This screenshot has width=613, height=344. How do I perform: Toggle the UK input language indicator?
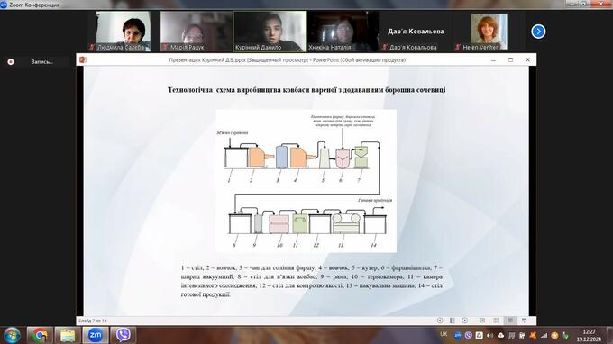point(444,334)
